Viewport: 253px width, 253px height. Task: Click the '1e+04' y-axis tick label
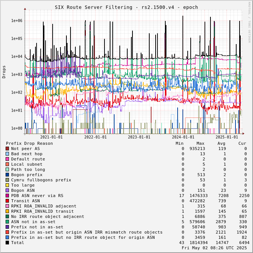point(17,56)
